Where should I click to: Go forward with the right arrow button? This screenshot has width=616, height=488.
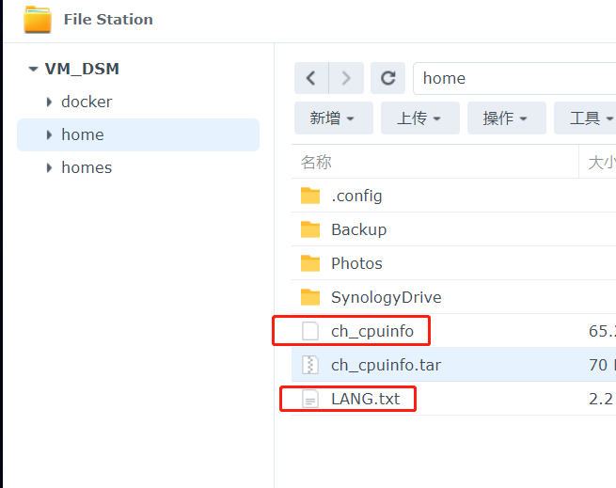click(x=346, y=78)
